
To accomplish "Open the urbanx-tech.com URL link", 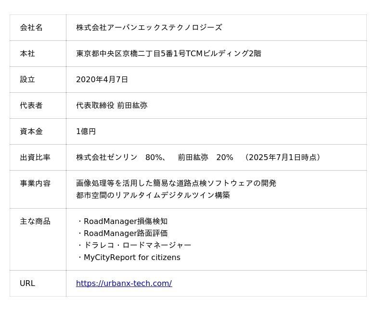I will [x=124, y=284].
